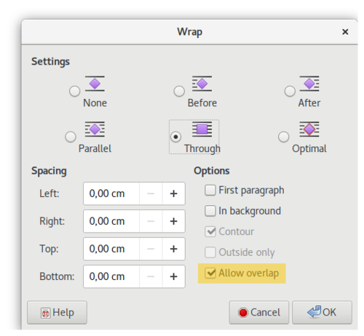Select the None radio button
The height and width of the screenshot is (336, 364).
[x=74, y=91]
